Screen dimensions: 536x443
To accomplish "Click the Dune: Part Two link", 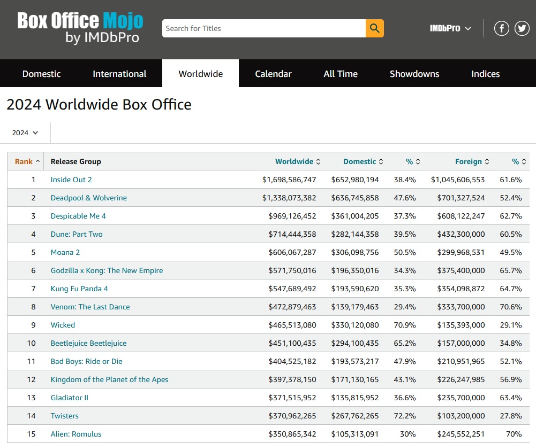I will pos(77,234).
